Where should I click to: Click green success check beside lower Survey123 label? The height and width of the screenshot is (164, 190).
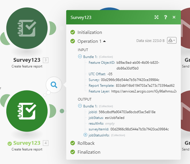click(x=10, y=144)
